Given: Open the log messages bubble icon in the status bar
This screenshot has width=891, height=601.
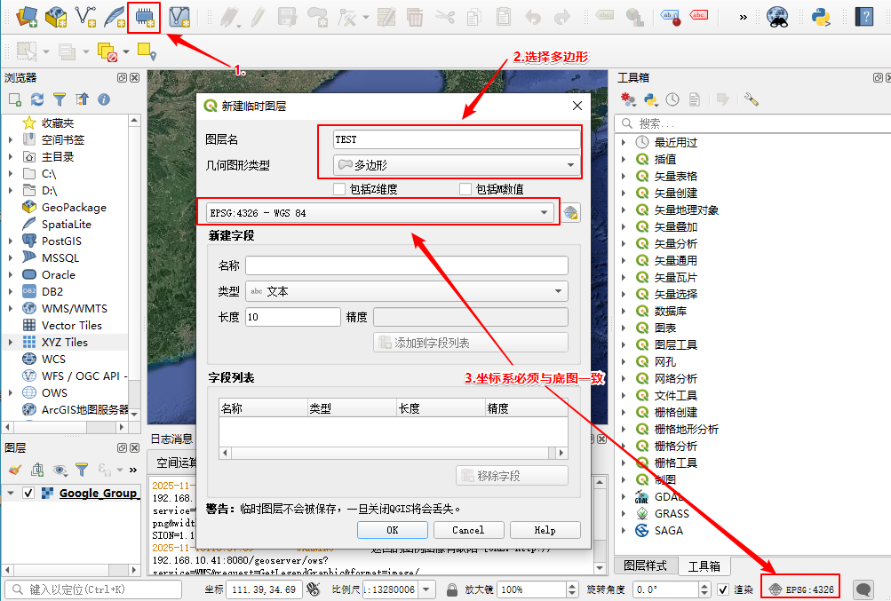Looking at the screenshot, I should (x=863, y=589).
